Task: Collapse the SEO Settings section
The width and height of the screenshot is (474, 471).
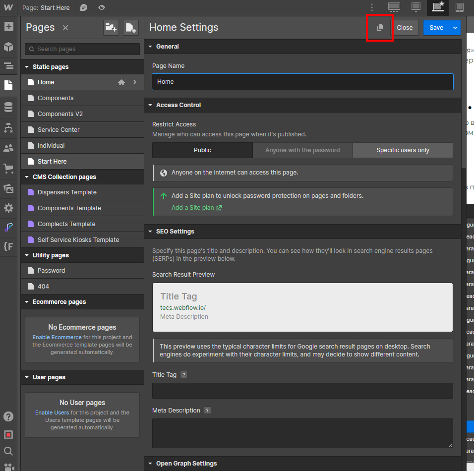Action: tap(150, 232)
